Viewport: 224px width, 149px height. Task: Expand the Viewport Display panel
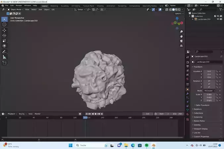[x=200, y=129]
